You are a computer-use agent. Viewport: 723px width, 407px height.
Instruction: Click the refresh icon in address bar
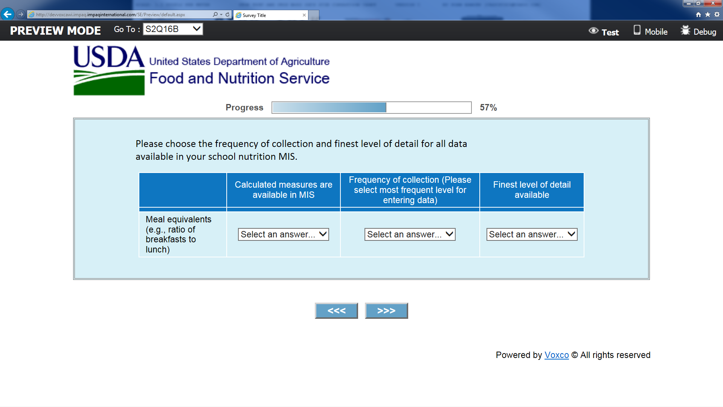point(227,15)
